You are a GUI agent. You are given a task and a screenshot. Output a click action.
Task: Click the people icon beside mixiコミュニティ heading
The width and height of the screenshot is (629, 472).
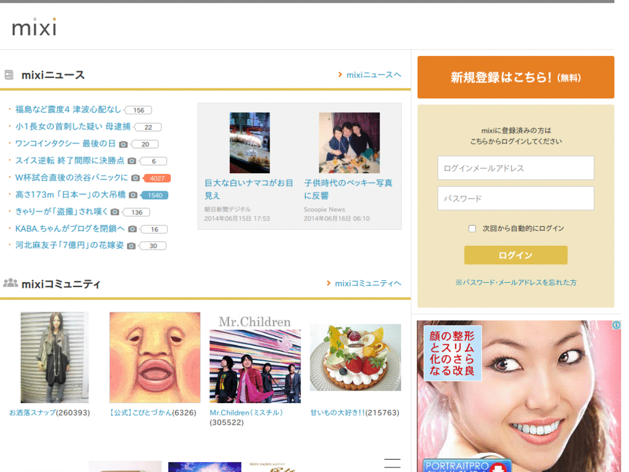[12, 283]
